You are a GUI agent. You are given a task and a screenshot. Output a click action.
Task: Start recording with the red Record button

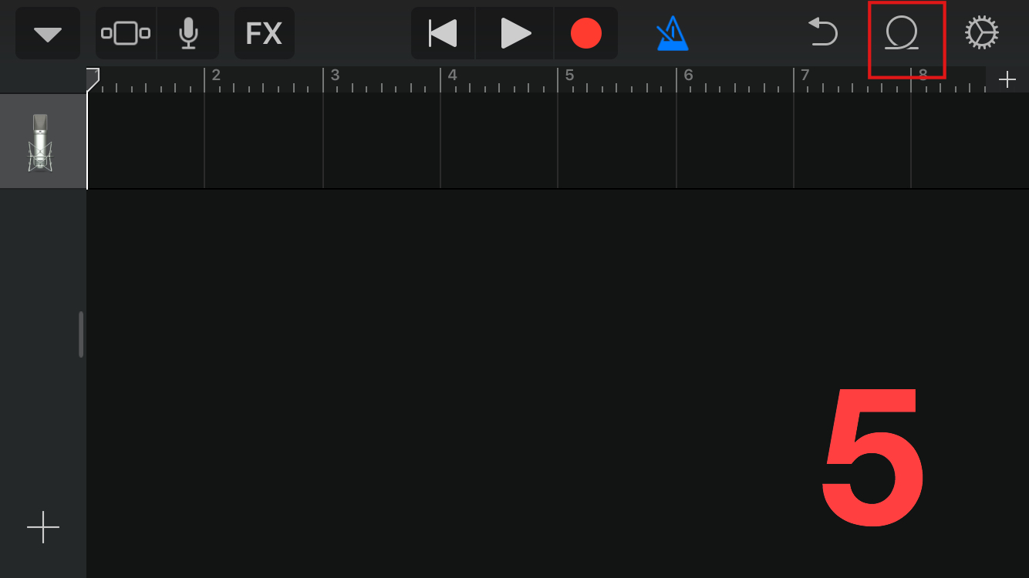pyautogui.click(x=585, y=33)
